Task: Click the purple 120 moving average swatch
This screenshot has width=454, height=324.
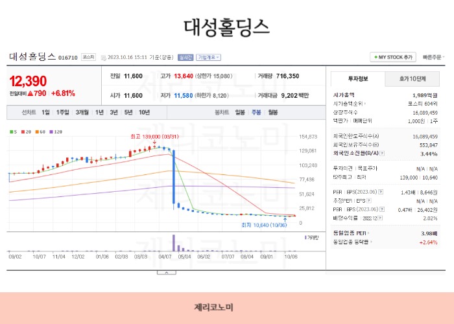Action: [x=51, y=132]
